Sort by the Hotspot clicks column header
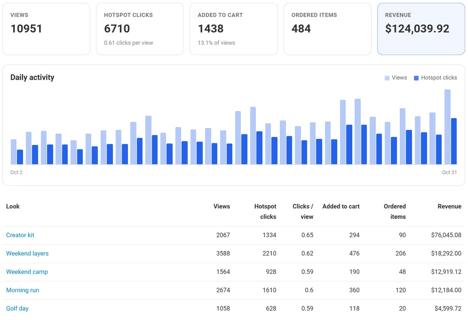Image resolution: width=468 pixels, height=320 pixels. (265, 211)
